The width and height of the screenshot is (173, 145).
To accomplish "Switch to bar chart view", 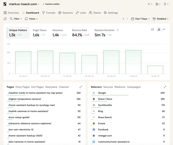I will point(159,29).
